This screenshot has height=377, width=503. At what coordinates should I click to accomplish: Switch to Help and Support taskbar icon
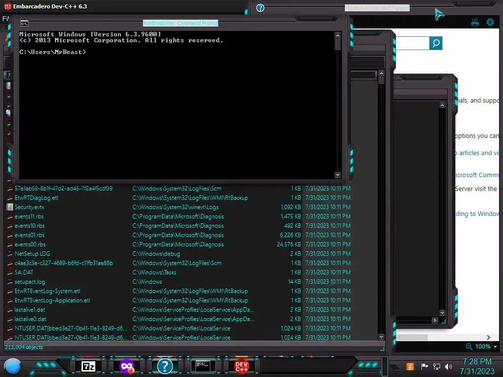(165, 366)
